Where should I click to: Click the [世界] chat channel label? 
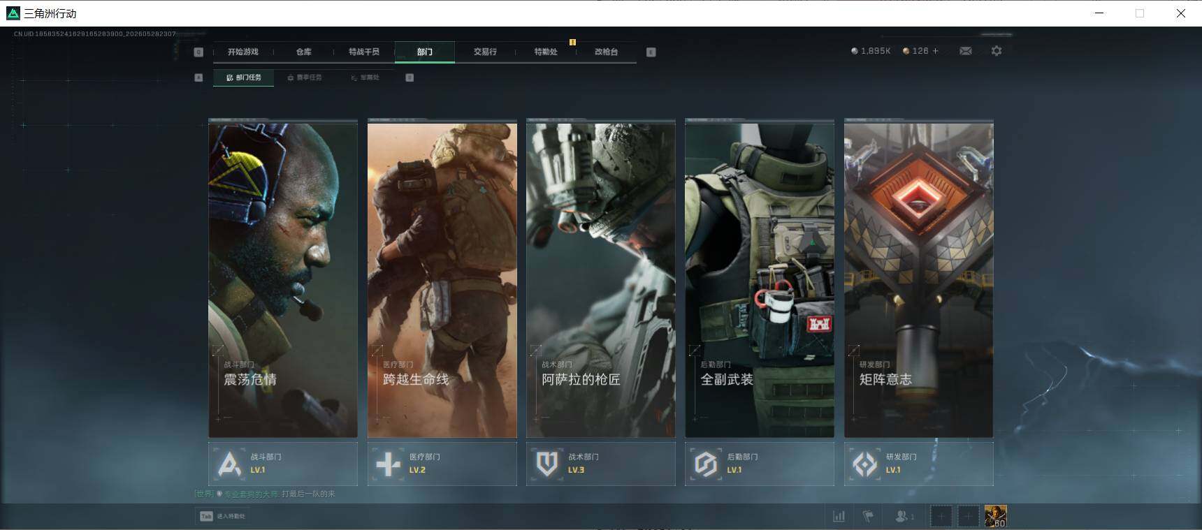point(204,494)
